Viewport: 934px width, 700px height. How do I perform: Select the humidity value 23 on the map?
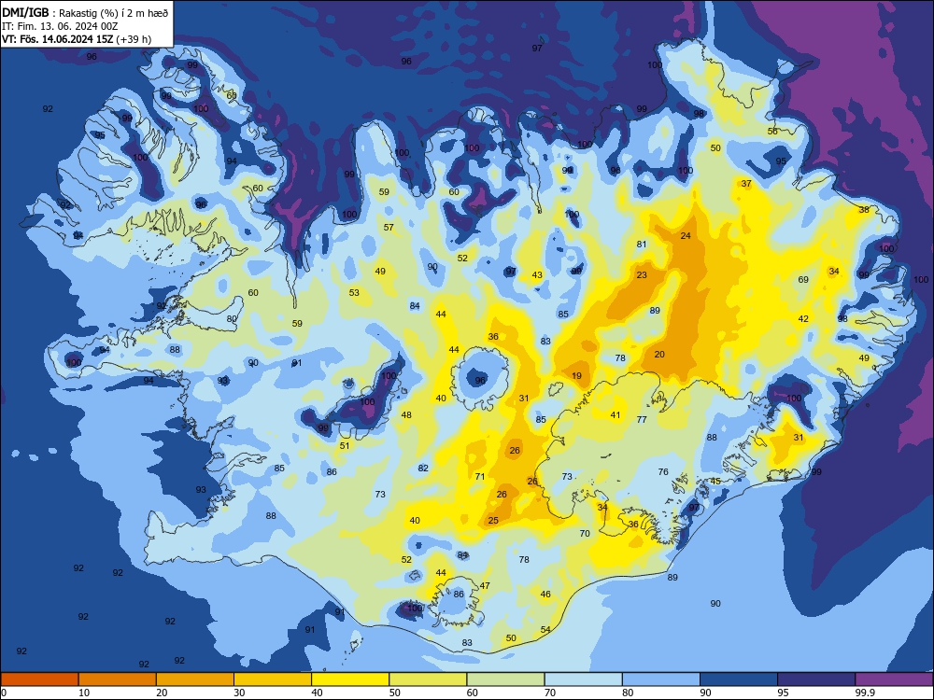[x=642, y=275]
